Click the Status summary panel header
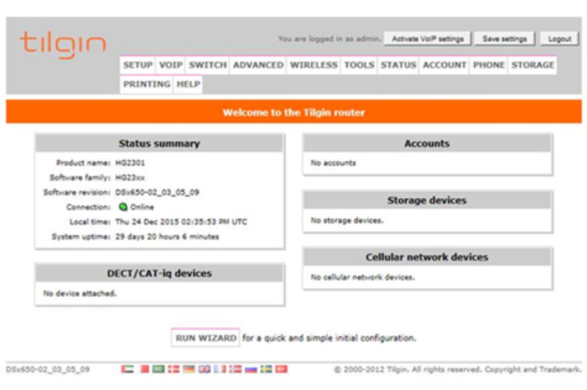Viewport: 587px width, 390px height. click(x=159, y=143)
